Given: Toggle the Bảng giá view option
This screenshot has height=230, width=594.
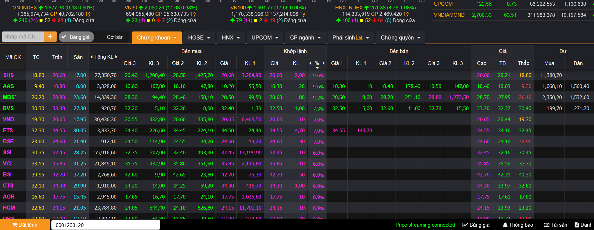Looking at the screenshot, I should [x=76, y=37].
